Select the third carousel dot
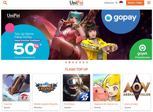153x112 pixels. pos(73,62)
